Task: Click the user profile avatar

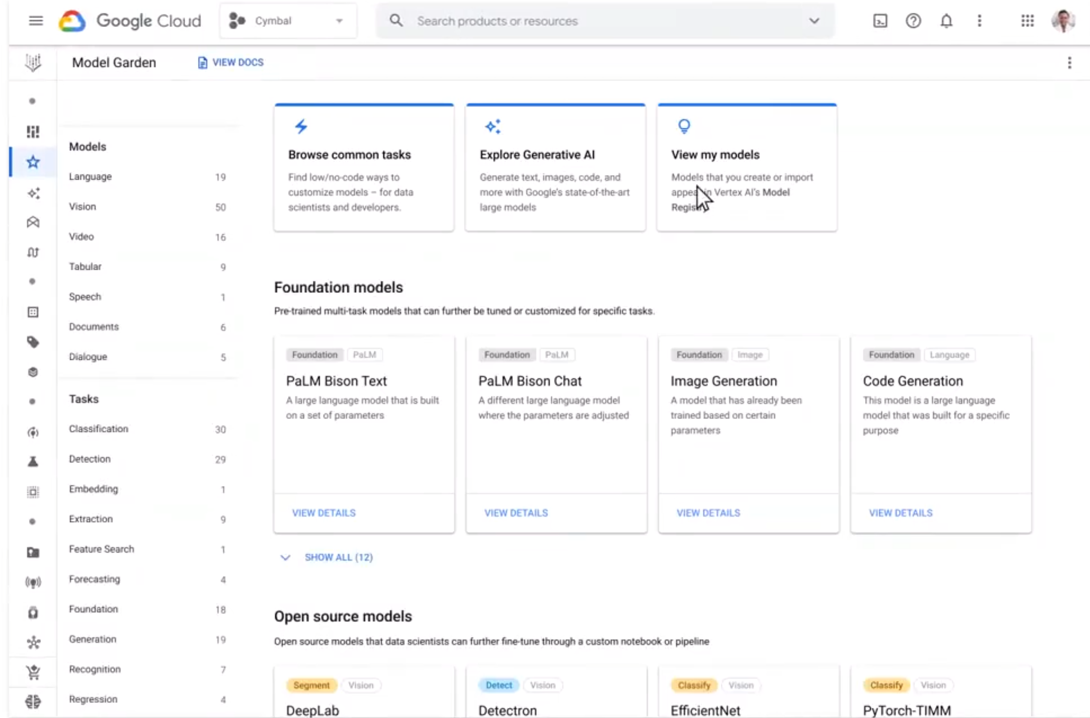Action: [x=1063, y=21]
